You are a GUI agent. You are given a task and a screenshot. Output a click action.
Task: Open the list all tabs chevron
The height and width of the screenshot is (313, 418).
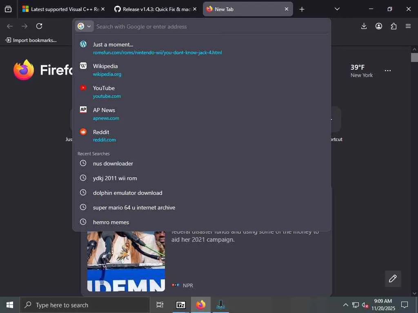(x=337, y=9)
